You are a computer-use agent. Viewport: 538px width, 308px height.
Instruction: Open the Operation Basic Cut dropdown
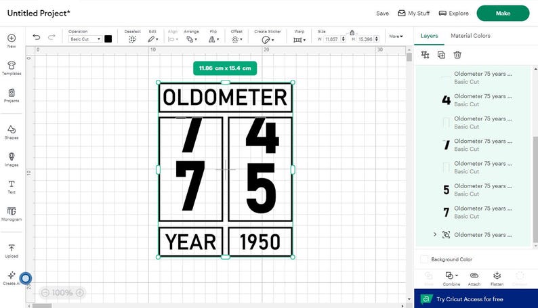[x=85, y=39]
